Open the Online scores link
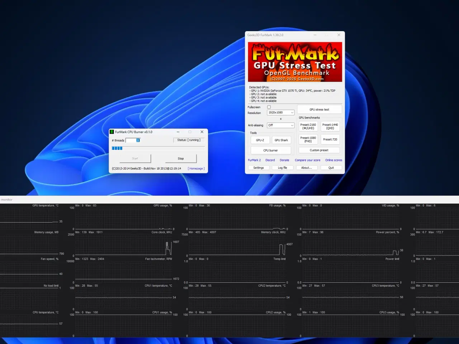 (x=333, y=160)
